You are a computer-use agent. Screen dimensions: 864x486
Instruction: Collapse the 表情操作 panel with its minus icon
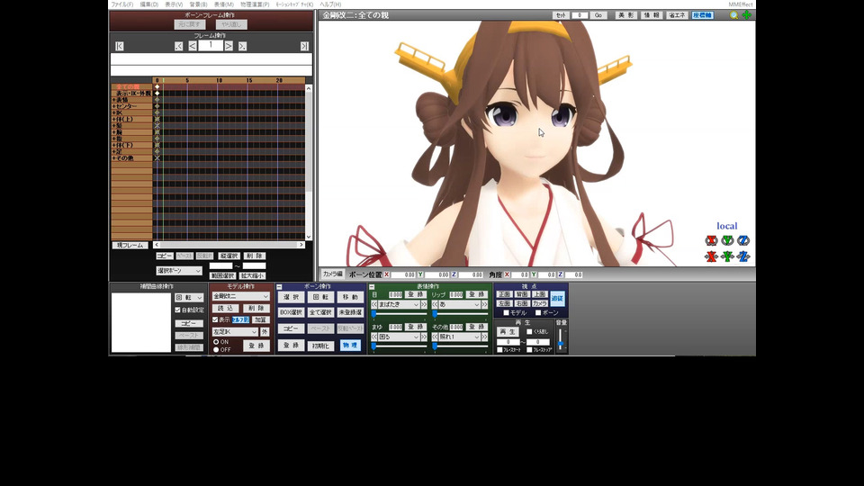point(372,287)
